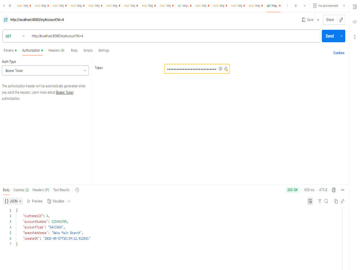The width and height of the screenshot is (360, 270).
Task: Select the active GET request tab
Action: coord(274,6)
